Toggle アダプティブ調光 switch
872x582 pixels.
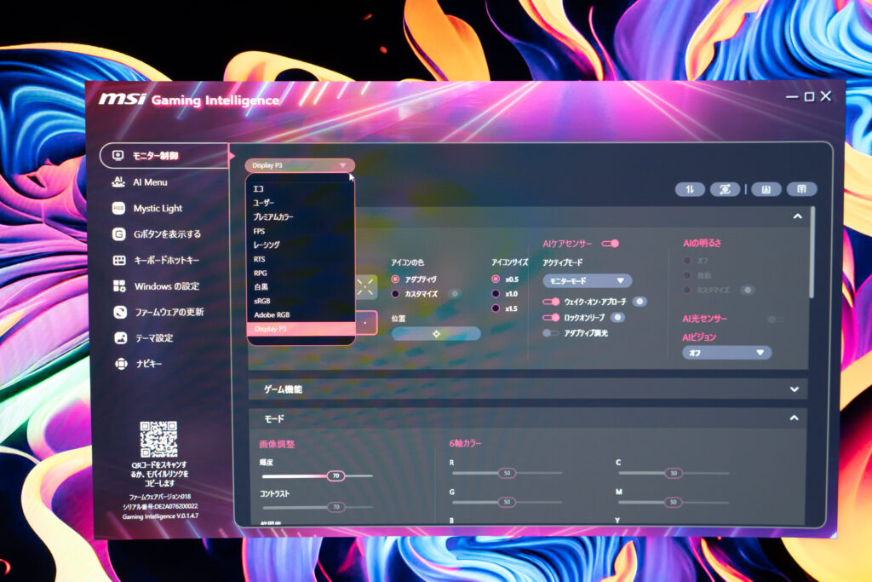pos(551,333)
